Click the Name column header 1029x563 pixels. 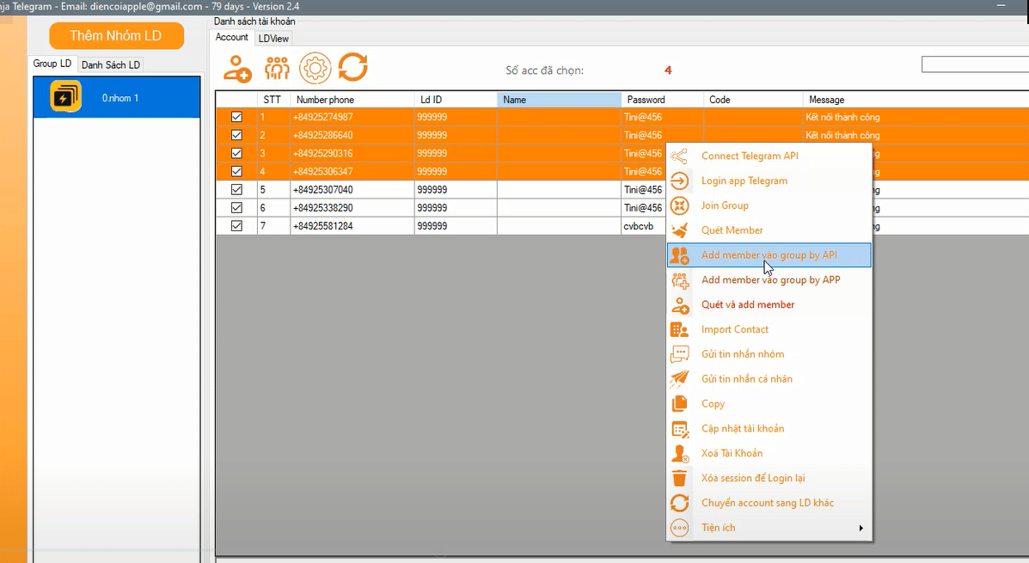click(559, 100)
